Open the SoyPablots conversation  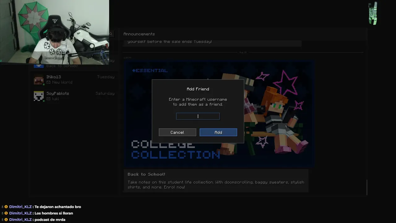(74, 96)
